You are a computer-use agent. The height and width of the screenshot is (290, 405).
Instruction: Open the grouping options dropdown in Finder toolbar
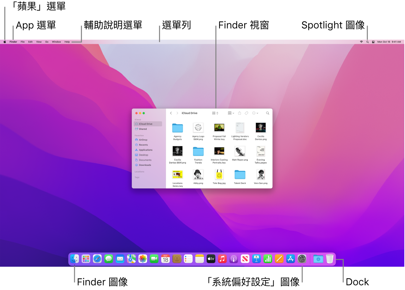pyautogui.click(x=231, y=113)
